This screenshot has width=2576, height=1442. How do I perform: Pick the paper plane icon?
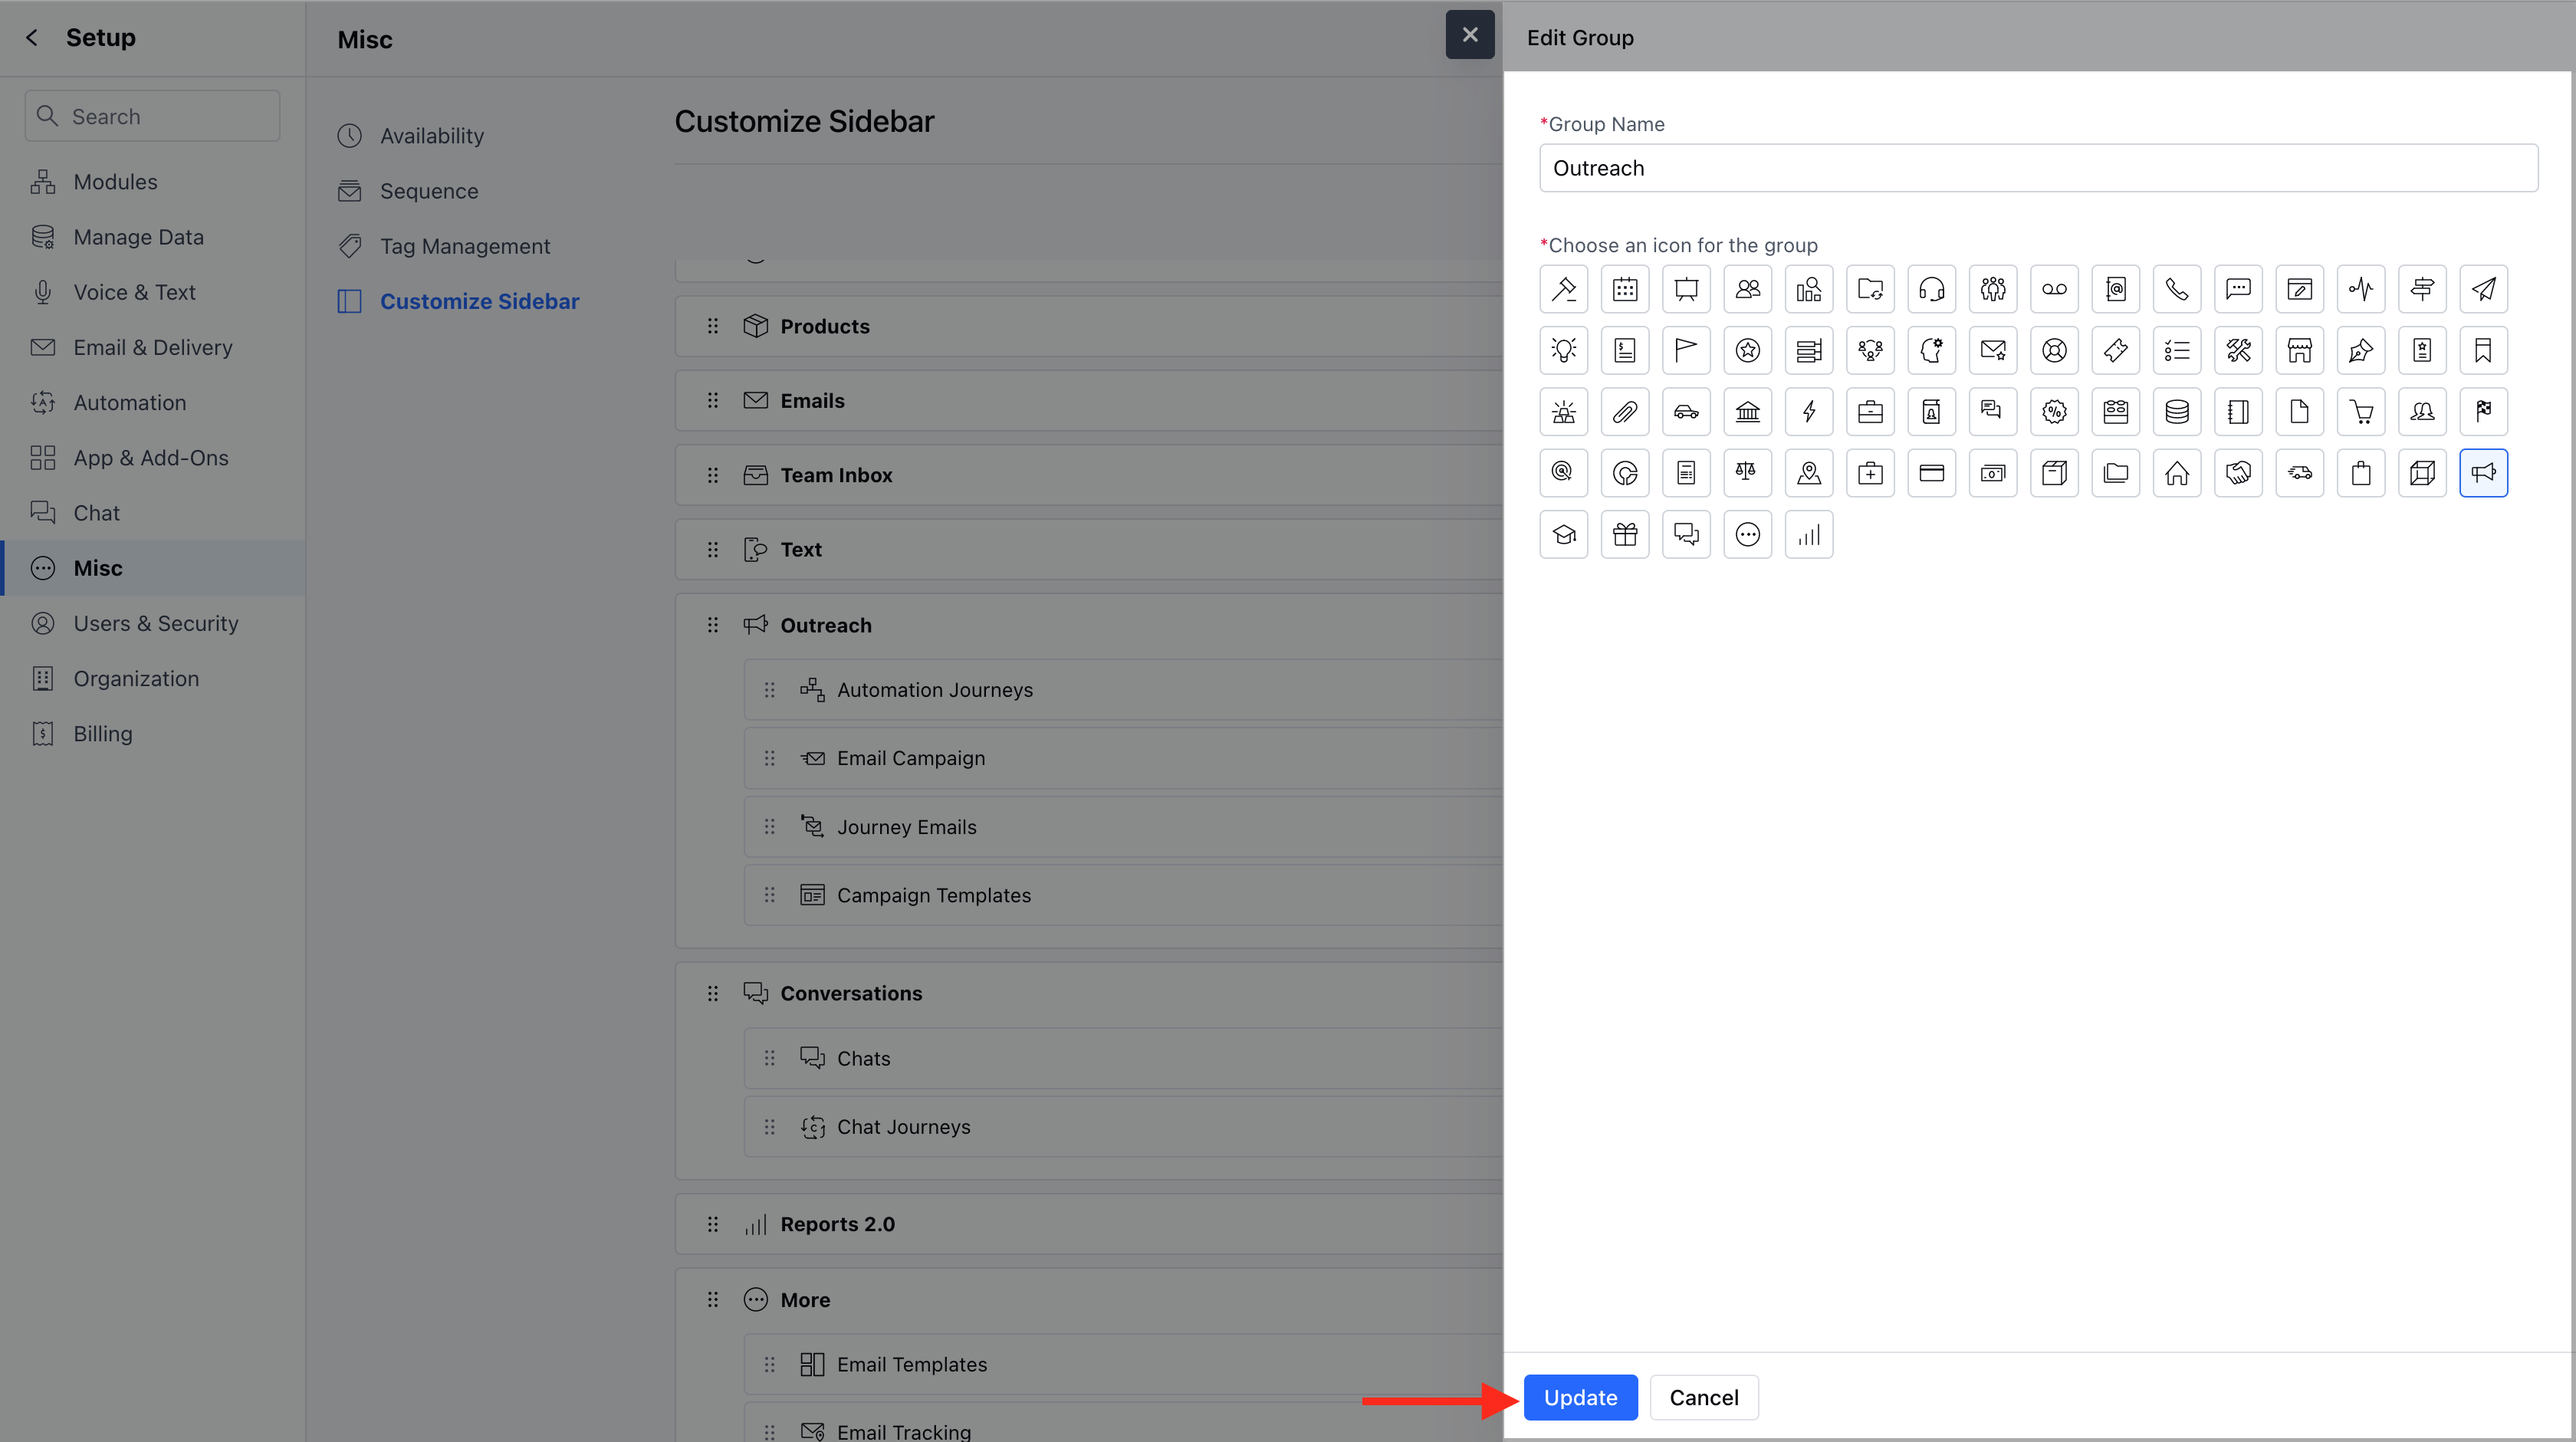tap(2483, 289)
